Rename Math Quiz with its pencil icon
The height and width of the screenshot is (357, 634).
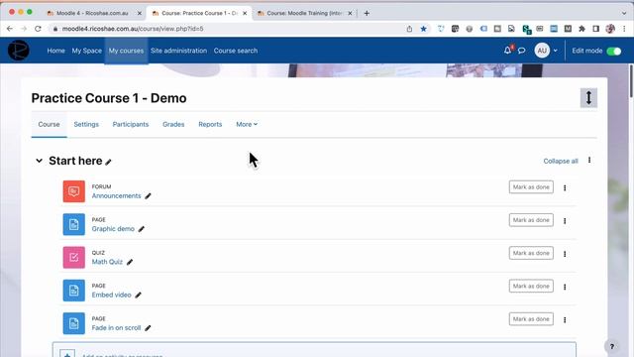[x=130, y=262]
